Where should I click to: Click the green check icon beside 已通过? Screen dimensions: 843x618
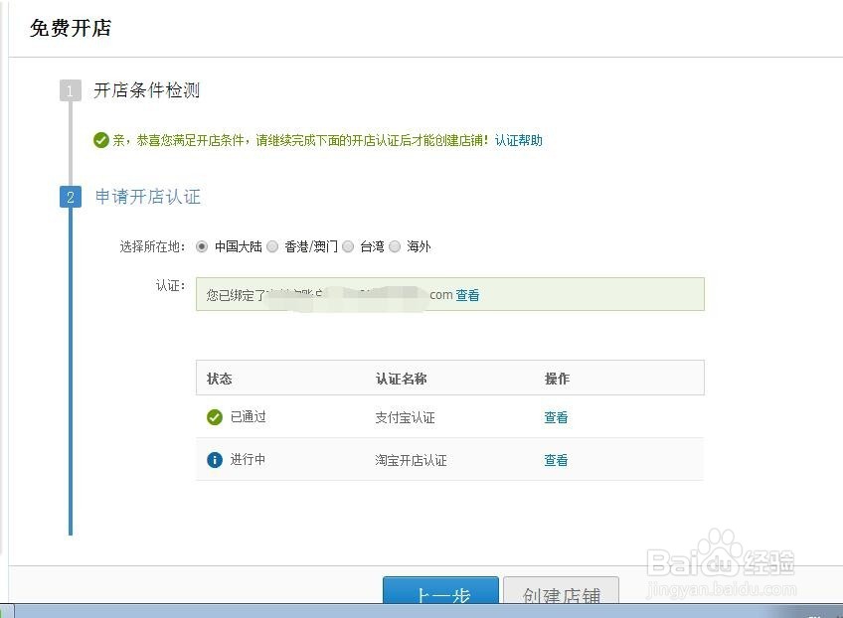(x=215, y=417)
